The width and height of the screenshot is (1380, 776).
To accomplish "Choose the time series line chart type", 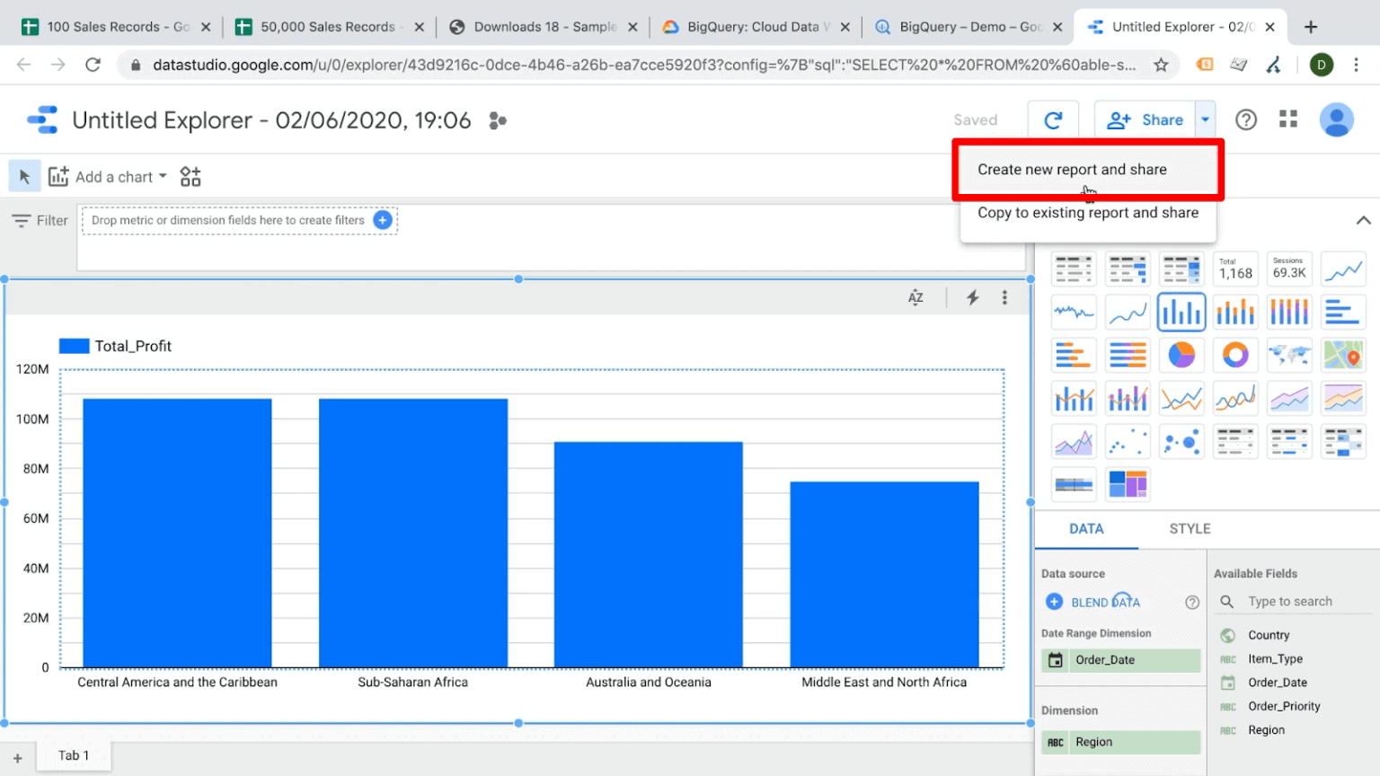I will [x=1343, y=269].
